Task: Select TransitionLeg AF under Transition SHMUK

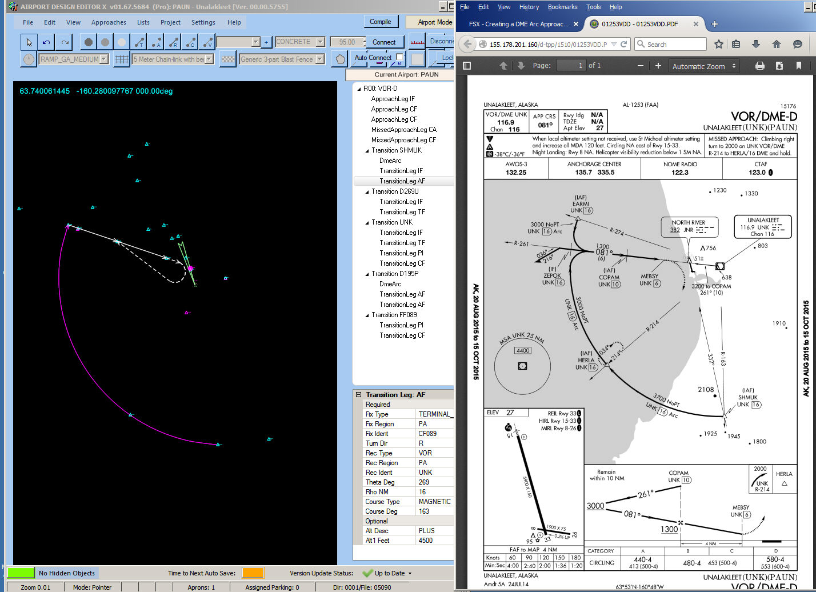Action: pyautogui.click(x=403, y=181)
